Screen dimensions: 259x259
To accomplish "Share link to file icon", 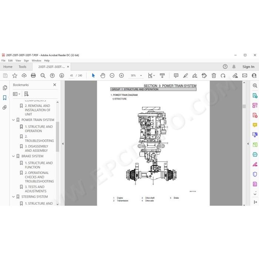I will click(235, 75).
